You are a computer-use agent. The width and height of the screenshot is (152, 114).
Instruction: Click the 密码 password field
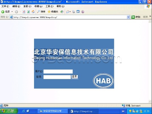click(x=57, y=77)
